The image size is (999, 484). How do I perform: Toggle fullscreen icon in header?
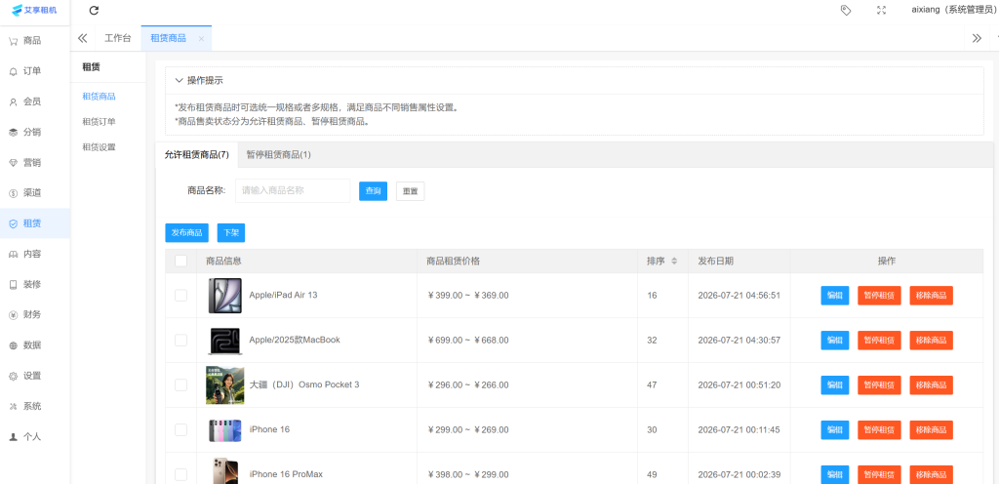pos(882,10)
